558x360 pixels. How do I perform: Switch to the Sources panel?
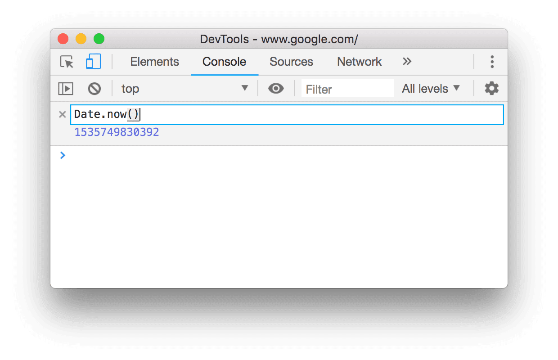[x=291, y=62]
